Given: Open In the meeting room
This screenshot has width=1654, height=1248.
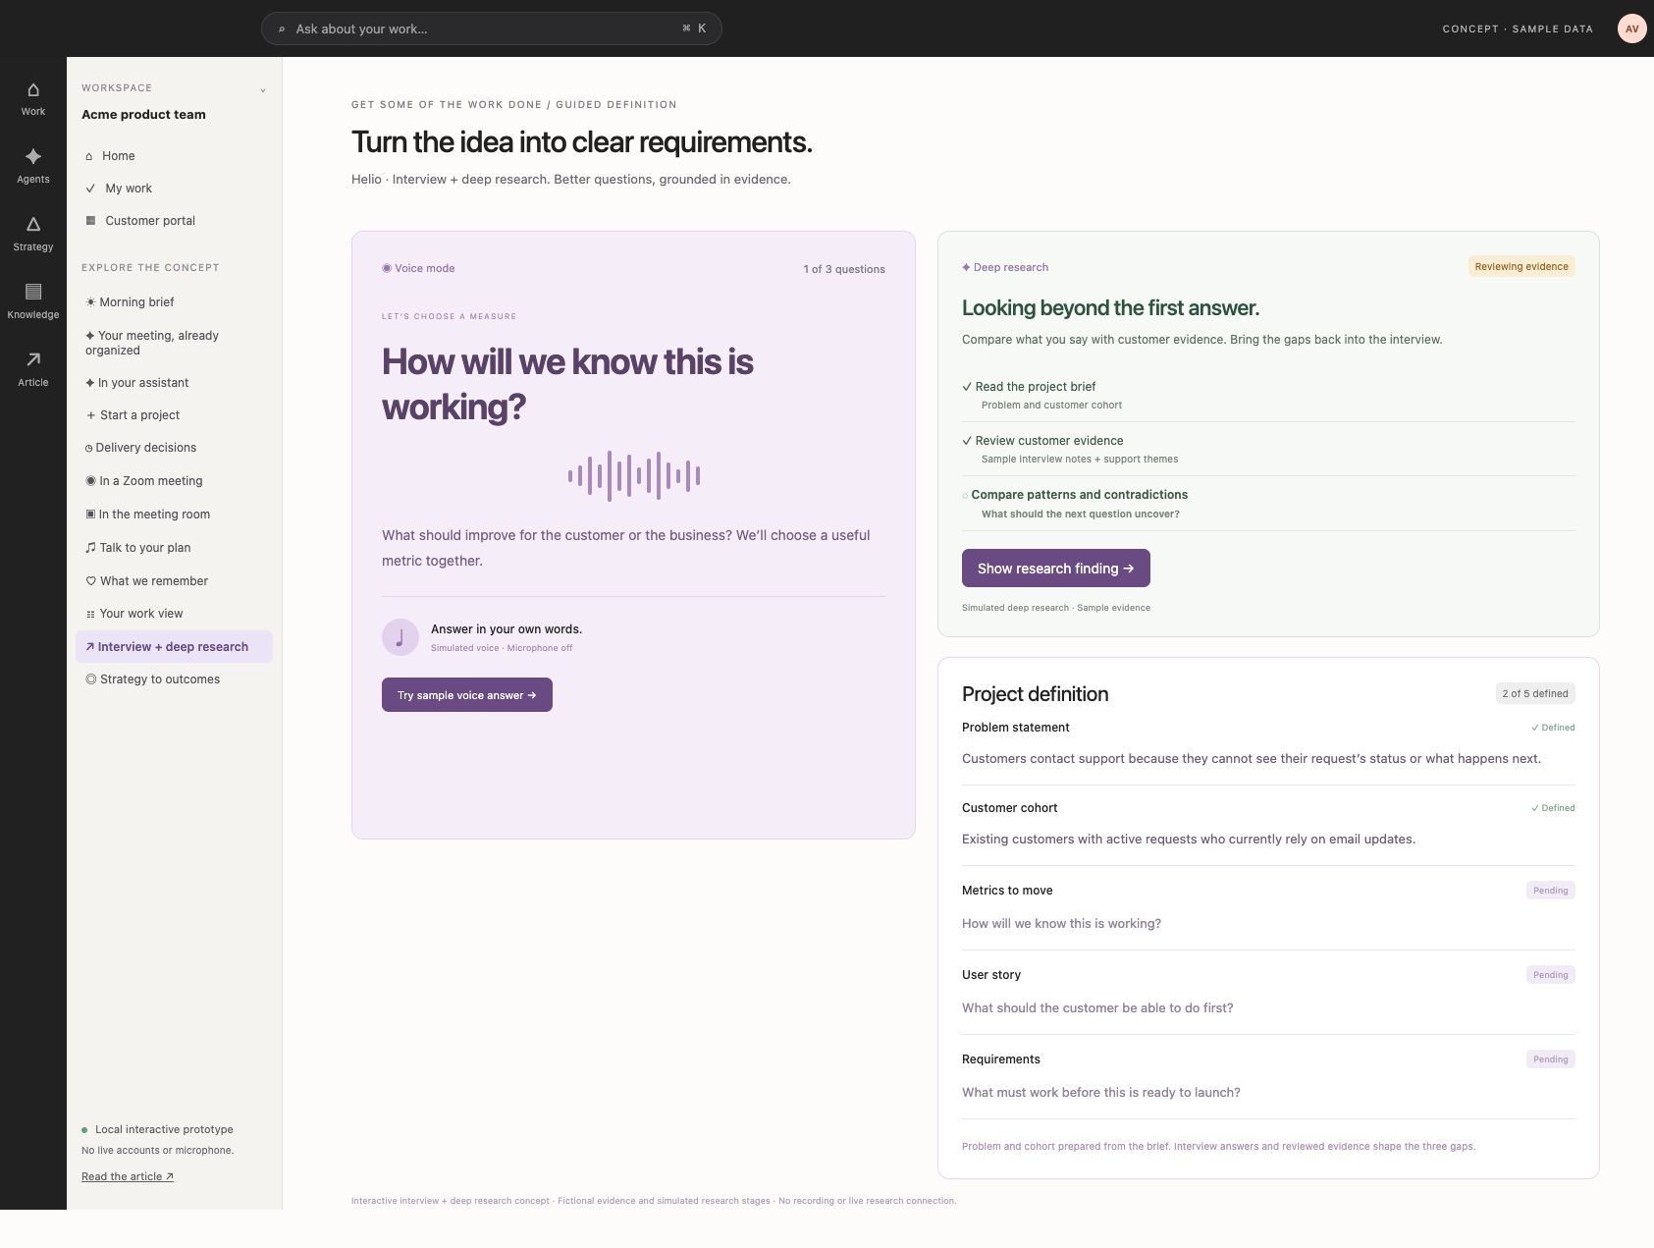Looking at the screenshot, I should click(x=174, y=515).
